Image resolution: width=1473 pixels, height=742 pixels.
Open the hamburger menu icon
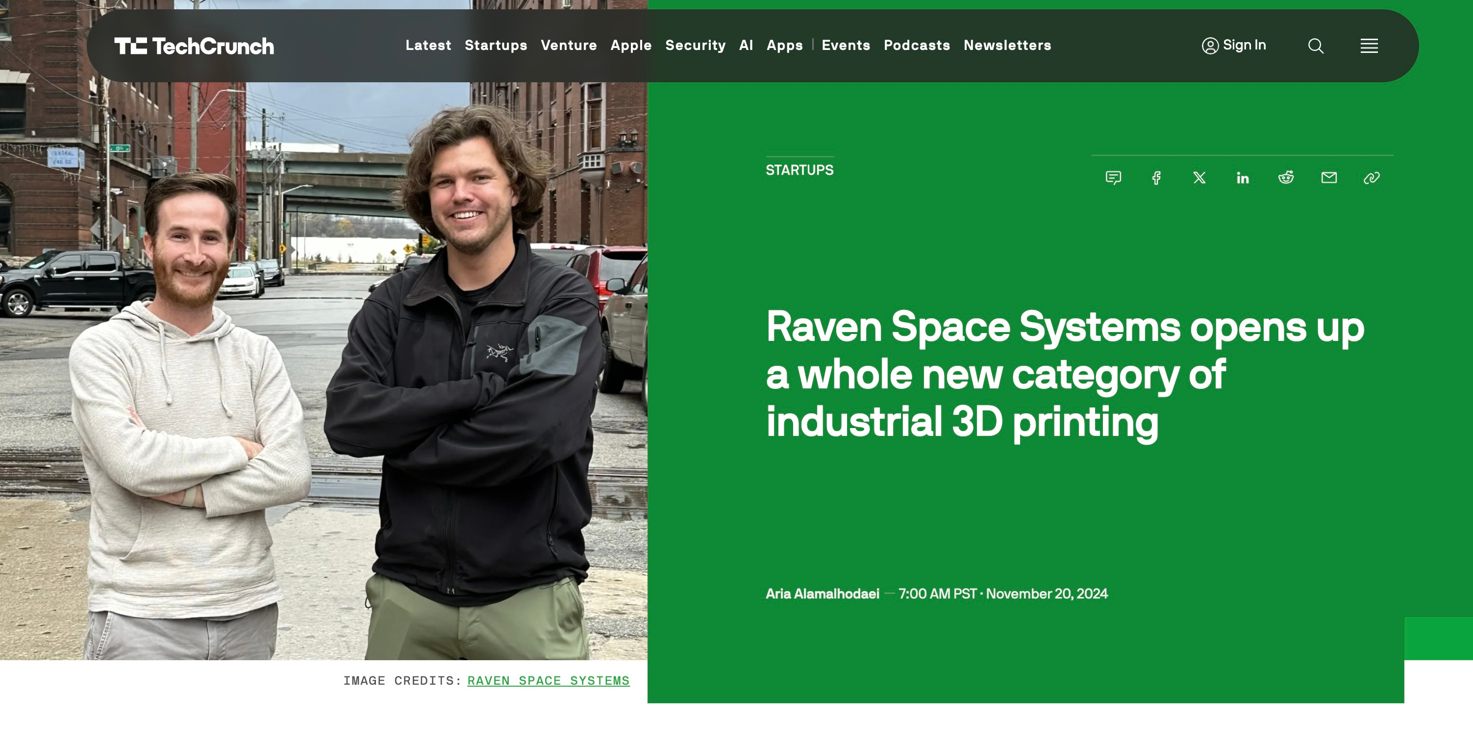click(1369, 46)
